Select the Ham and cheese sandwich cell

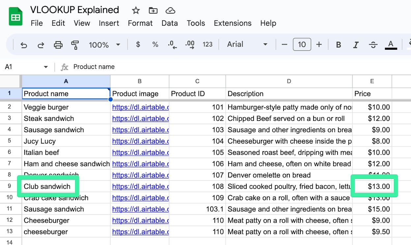(66, 164)
